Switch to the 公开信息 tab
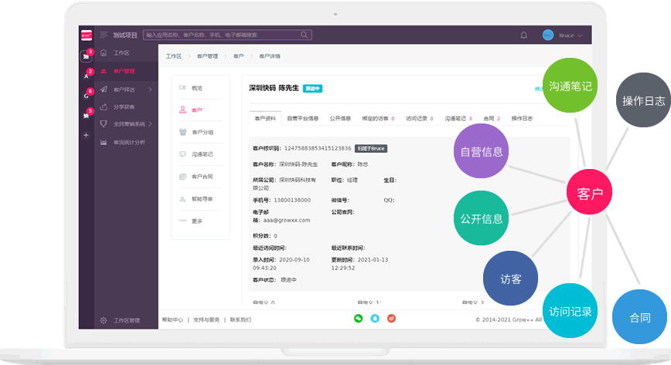The image size is (671, 365). [340, 119]
